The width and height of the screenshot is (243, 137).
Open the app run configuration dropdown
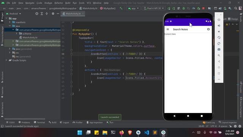(x=133, y=8)
